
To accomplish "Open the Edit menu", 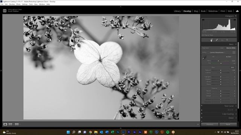I will coord(6,4).
